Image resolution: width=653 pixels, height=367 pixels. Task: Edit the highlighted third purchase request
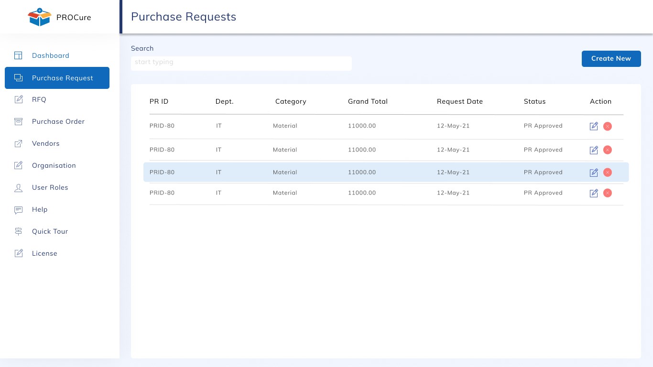594,173
